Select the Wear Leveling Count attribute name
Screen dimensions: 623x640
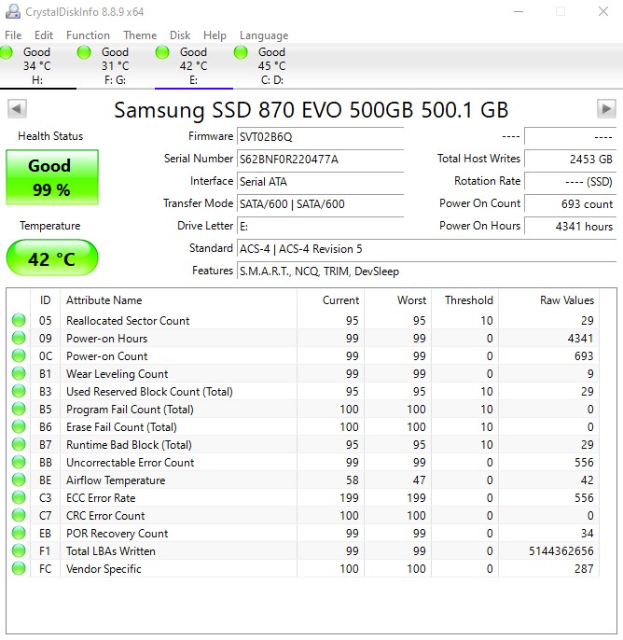point(118,374)
